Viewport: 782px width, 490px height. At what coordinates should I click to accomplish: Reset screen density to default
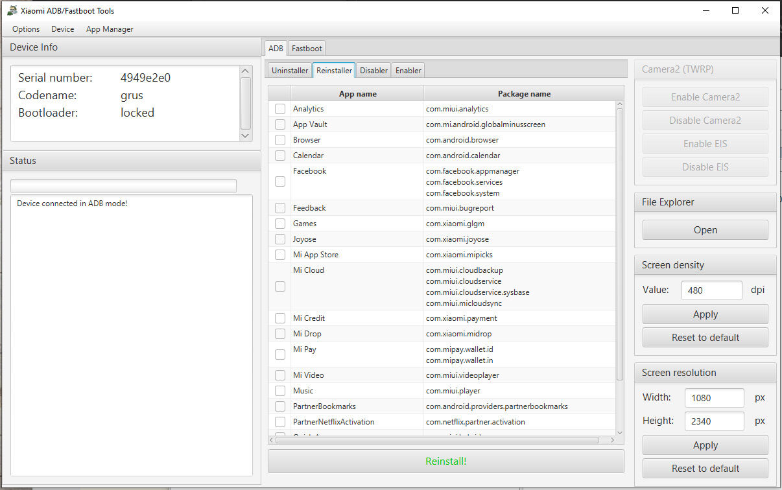[x=705, y=338]
